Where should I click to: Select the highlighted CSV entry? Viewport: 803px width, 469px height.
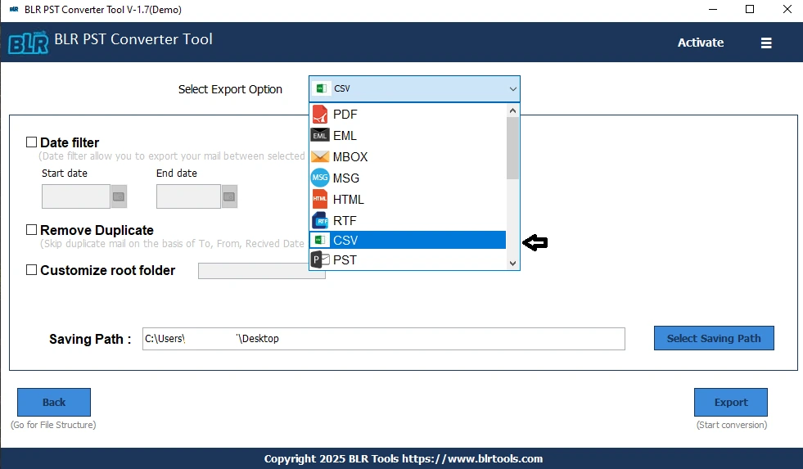click(x=408, y=240)
